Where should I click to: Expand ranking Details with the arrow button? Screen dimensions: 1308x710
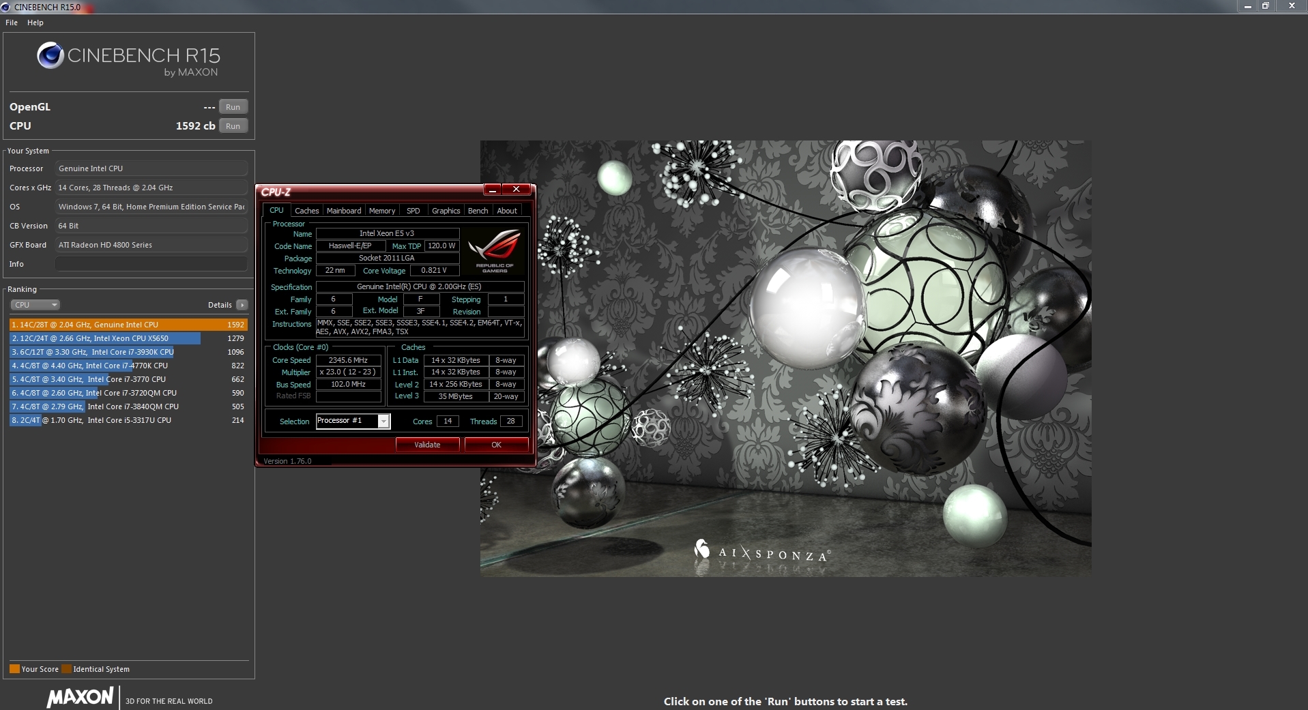point(242,305)
